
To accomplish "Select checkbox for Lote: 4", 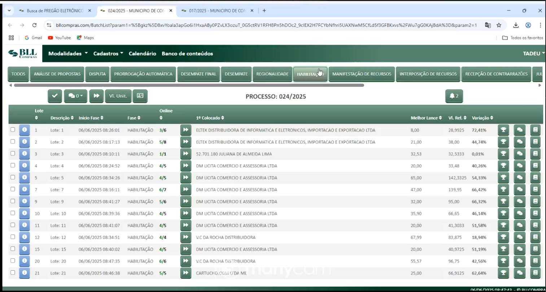I will [13, 165].
